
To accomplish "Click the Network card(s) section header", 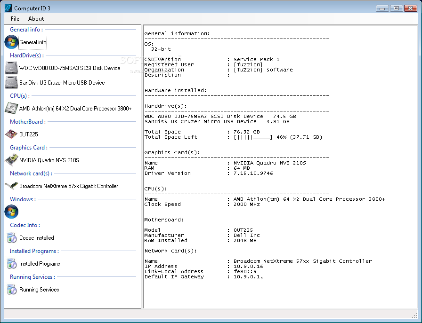I will pos(31,173).
